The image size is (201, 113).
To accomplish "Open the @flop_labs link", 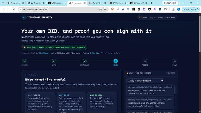I will [95, 53].
